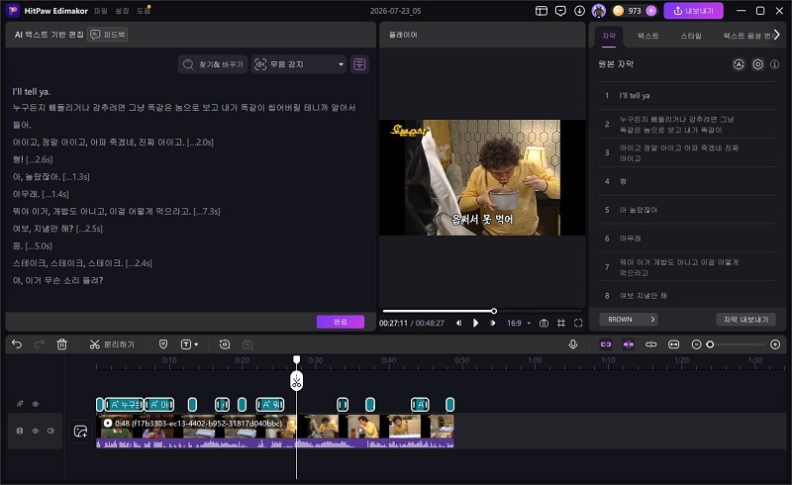
Task: Click the player progress bar handle
Action: click(494, 311)
